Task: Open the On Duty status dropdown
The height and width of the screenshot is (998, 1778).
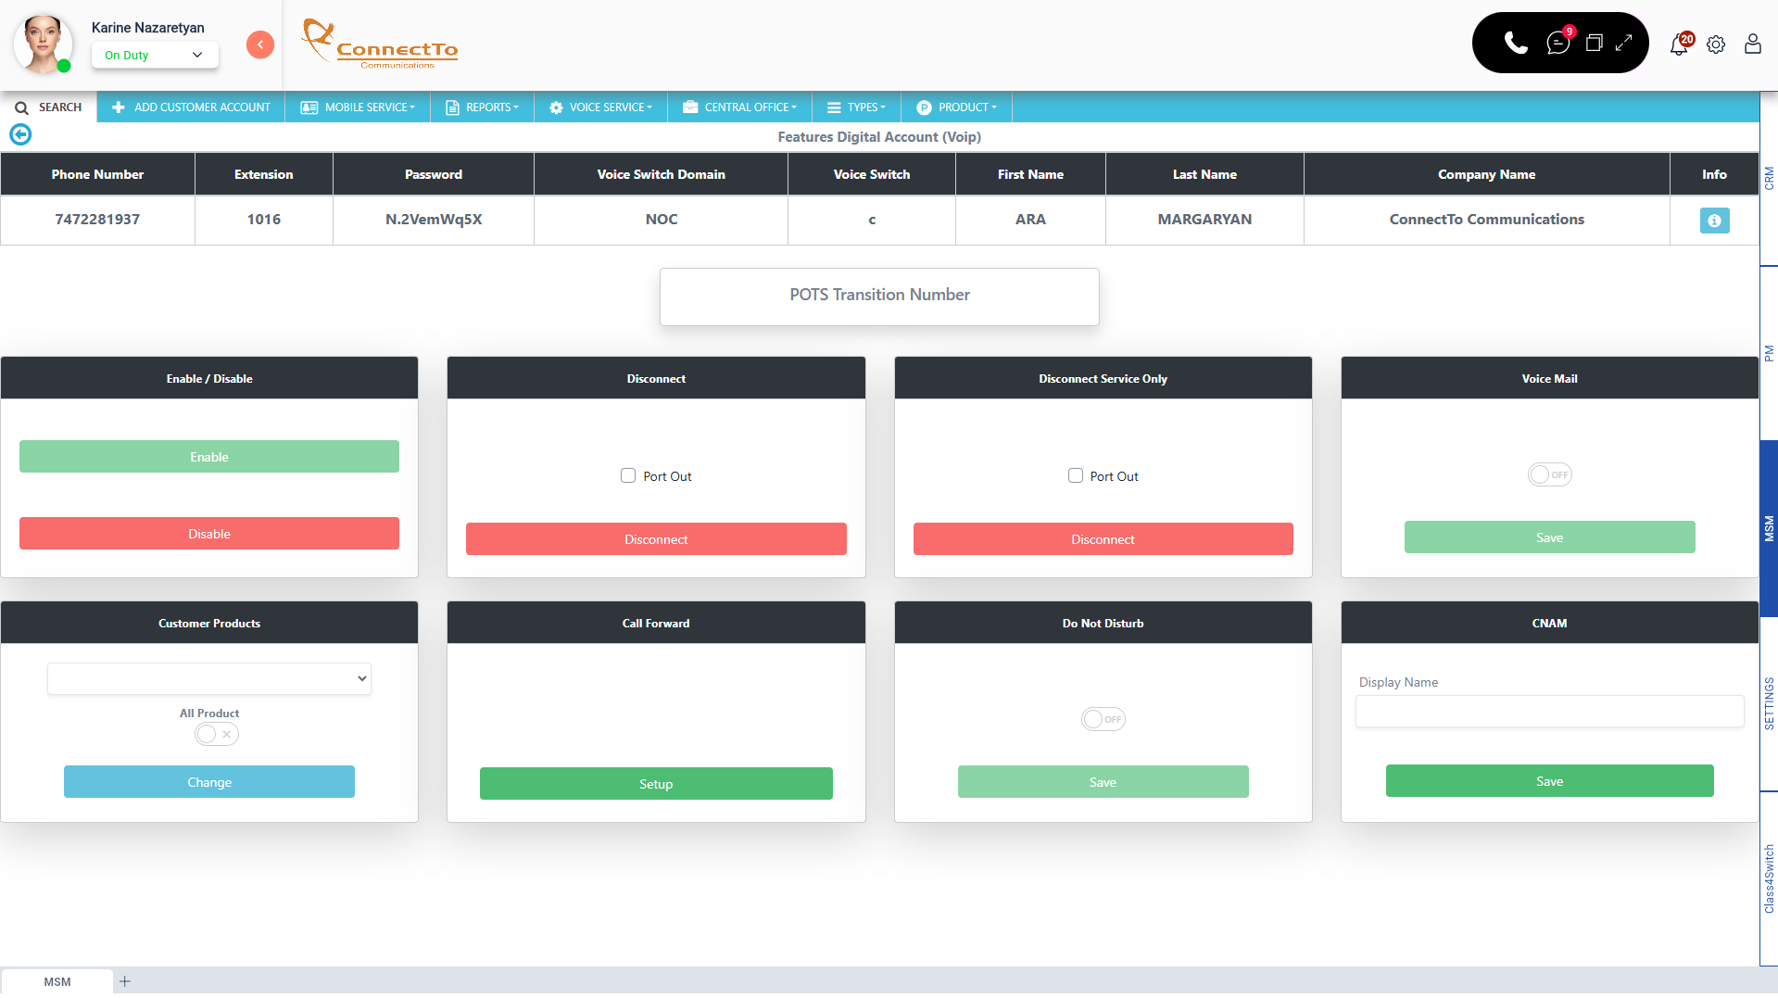Action: pyautogui.click(x=155, y=55)
